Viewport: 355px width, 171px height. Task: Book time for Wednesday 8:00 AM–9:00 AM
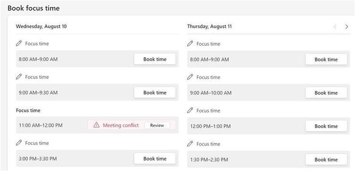(155, 59)
